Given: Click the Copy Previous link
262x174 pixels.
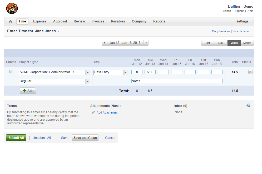Looking at the screenshot, I should click(x=221, y=31).
